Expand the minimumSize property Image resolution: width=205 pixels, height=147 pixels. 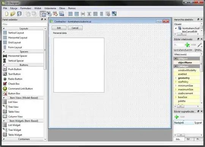click(176, 86)
